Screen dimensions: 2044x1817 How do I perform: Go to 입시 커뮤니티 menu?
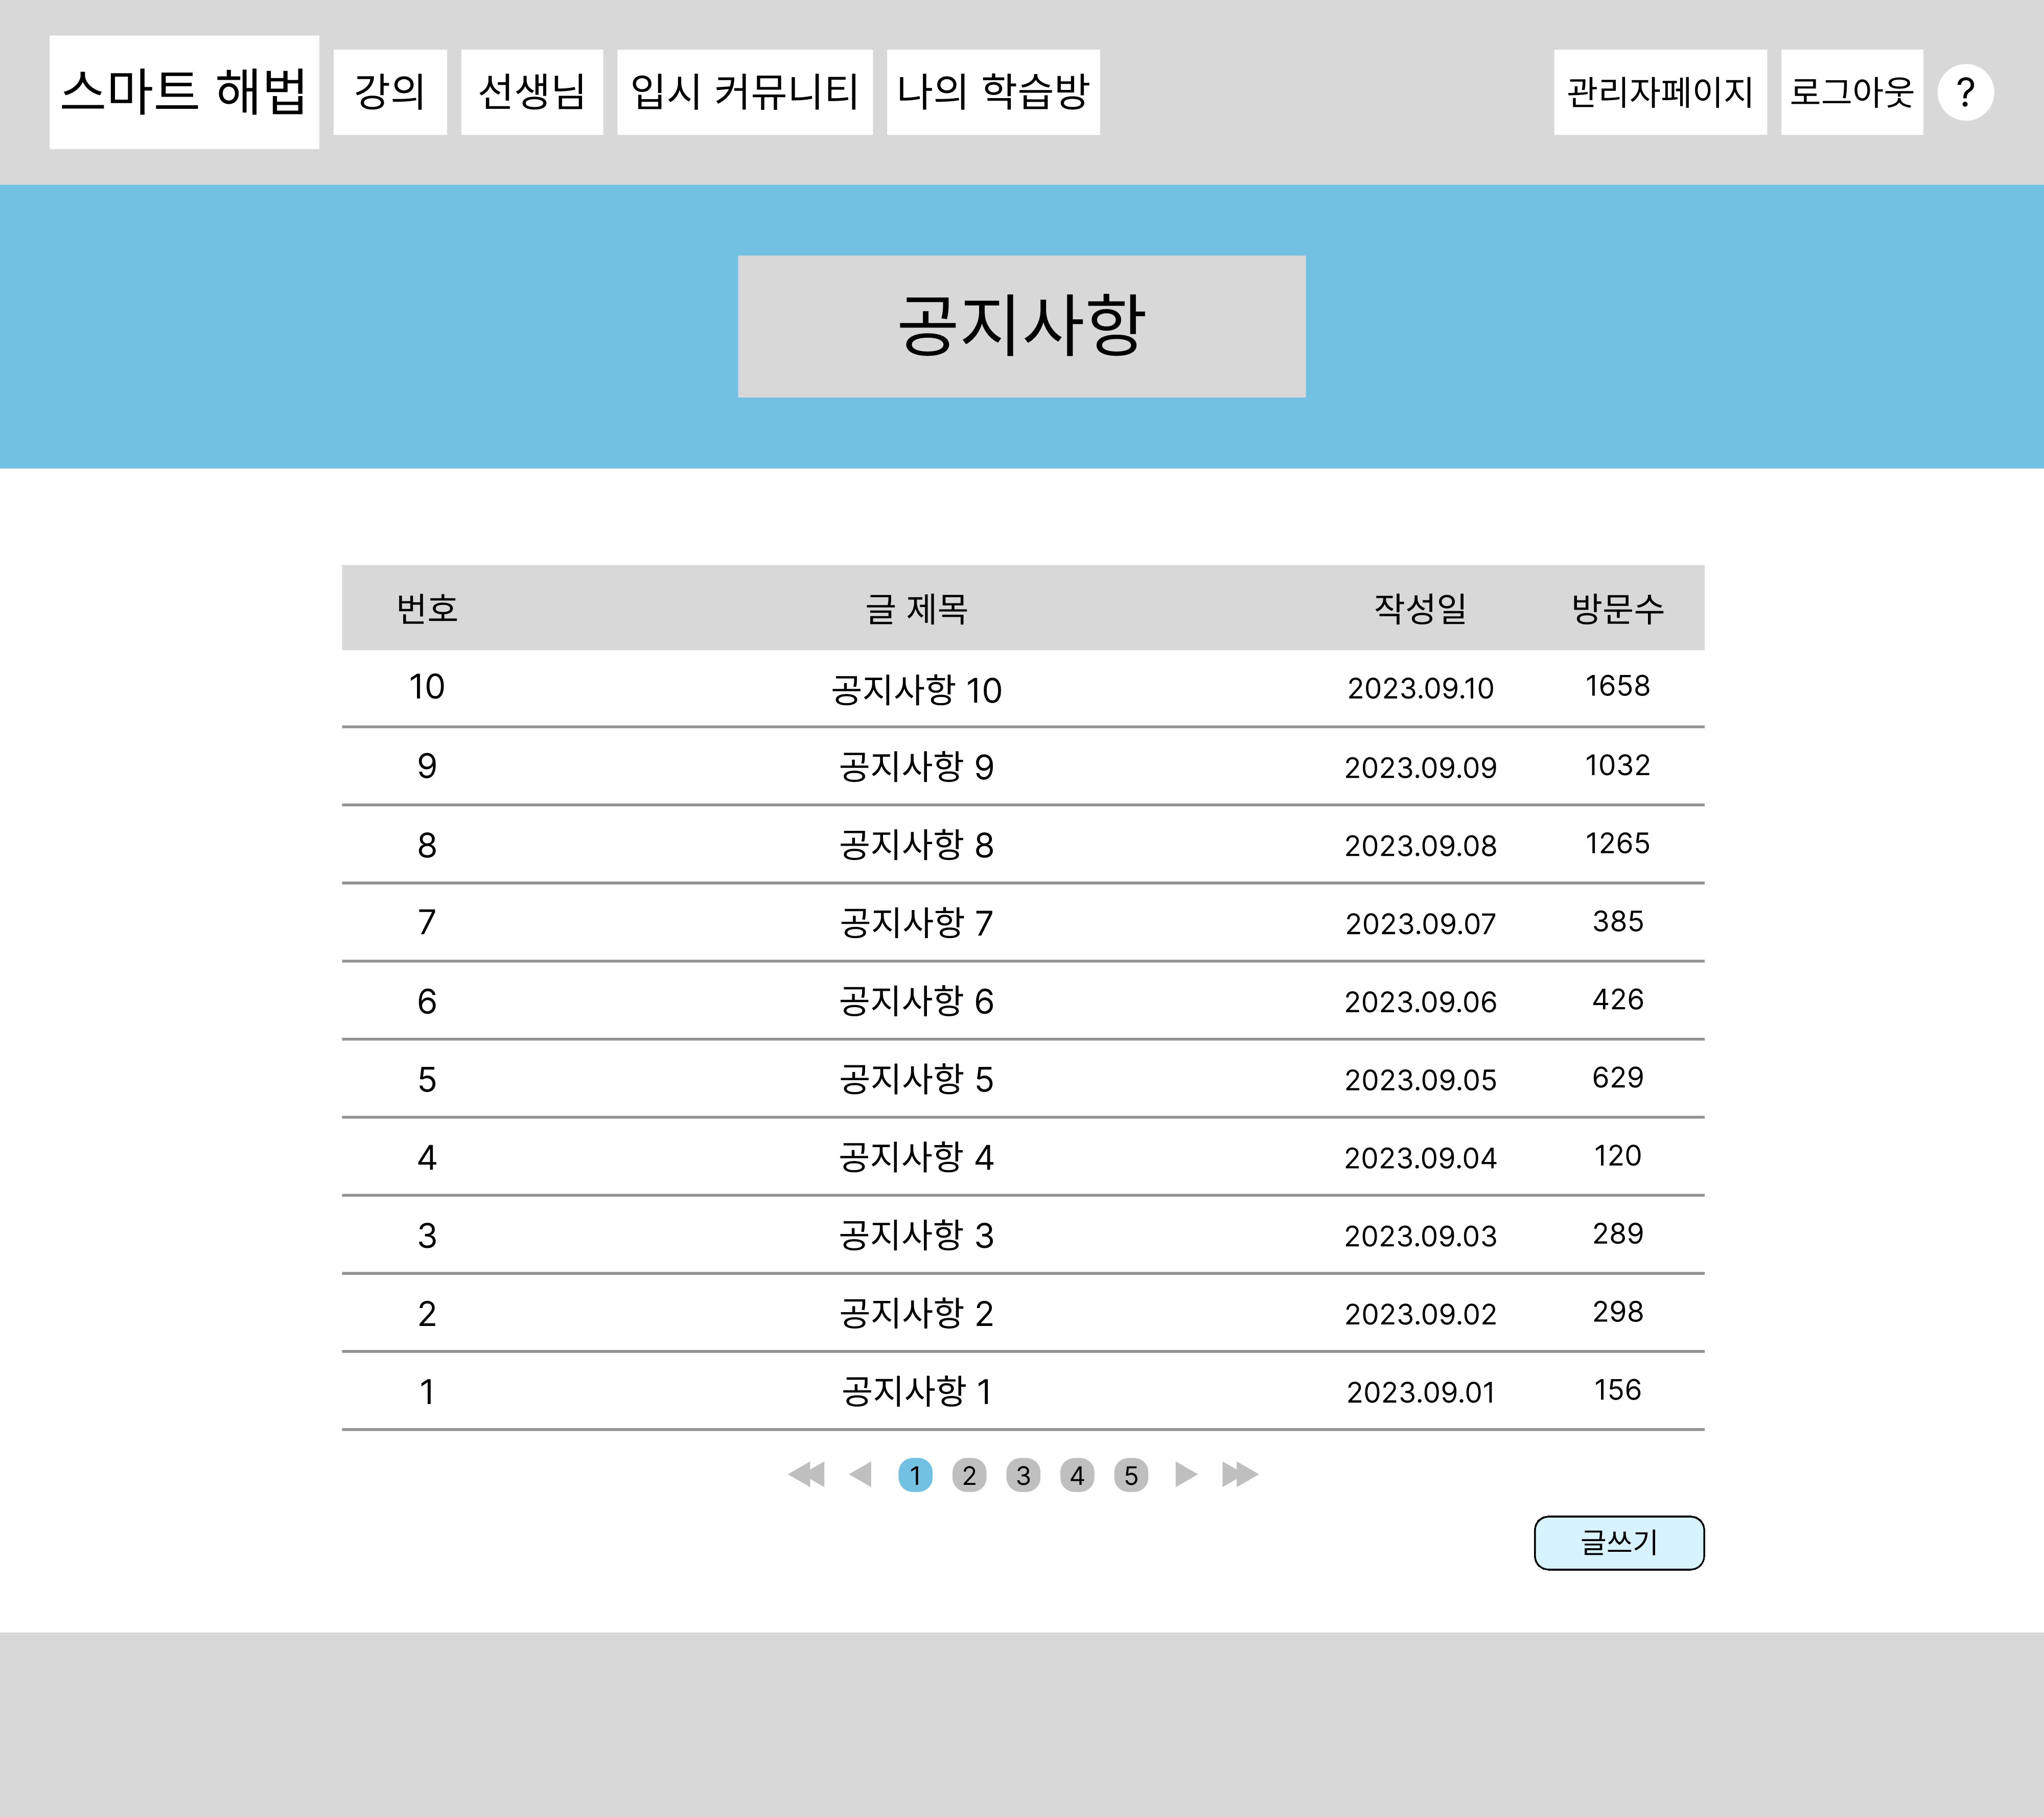click(x=744, y=92)
